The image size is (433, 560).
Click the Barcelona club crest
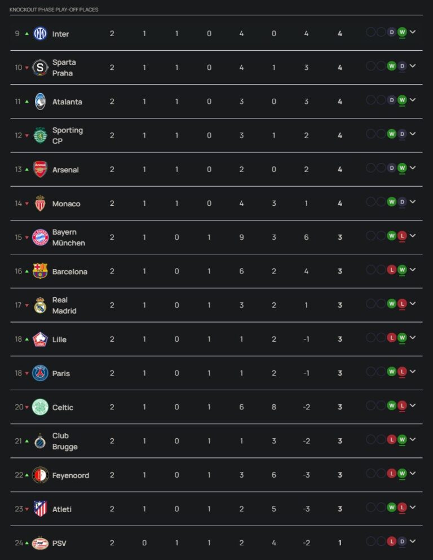pos(40,271)
